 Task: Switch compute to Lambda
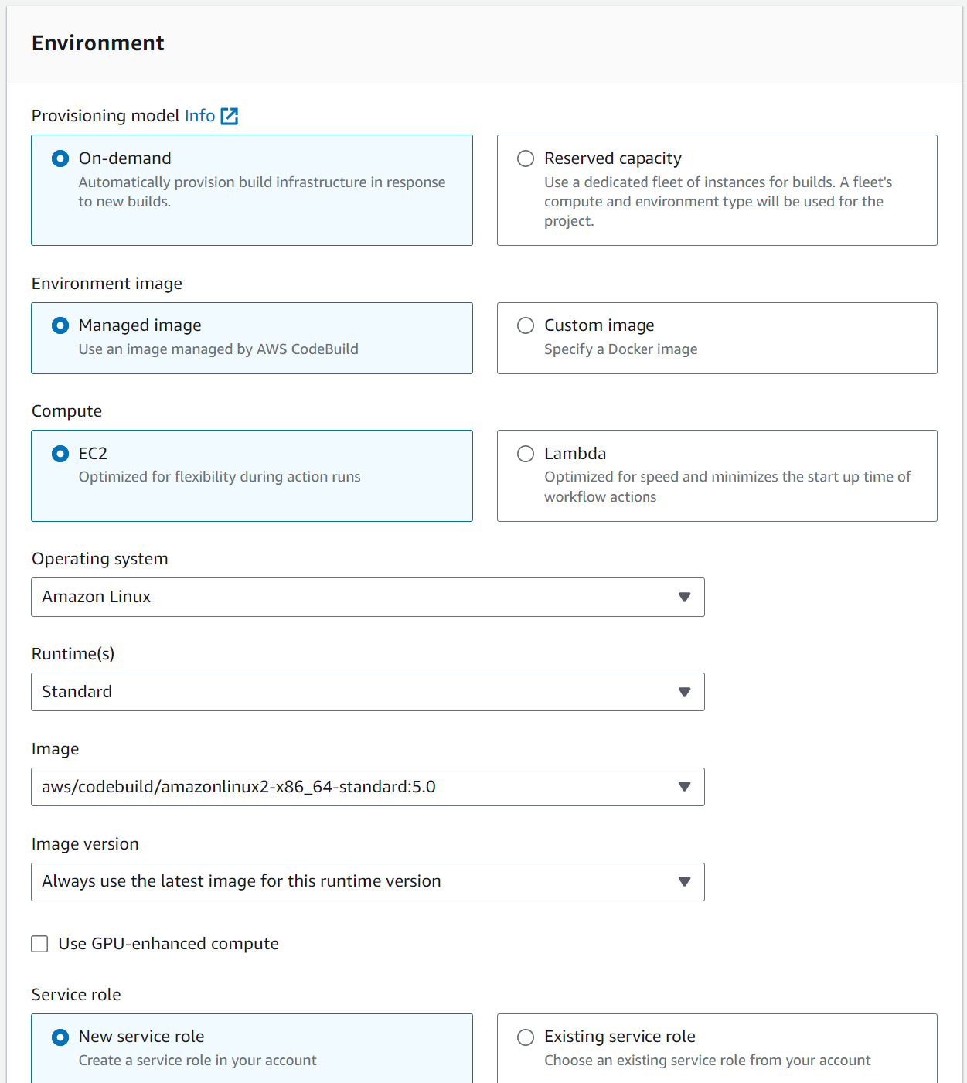(x=526, y=454)
